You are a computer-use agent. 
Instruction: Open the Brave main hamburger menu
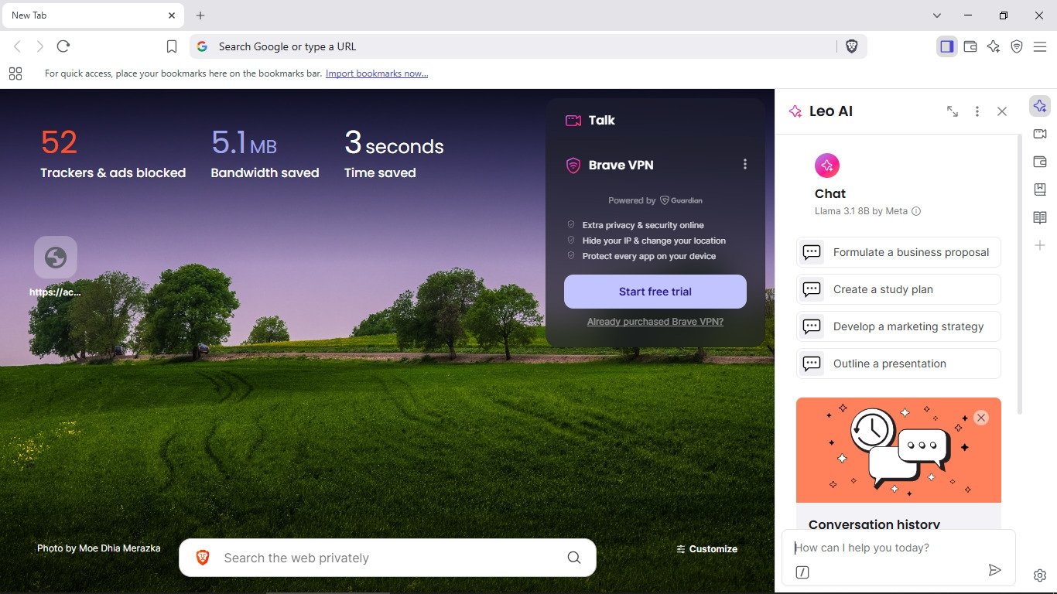click(1040, 46)
